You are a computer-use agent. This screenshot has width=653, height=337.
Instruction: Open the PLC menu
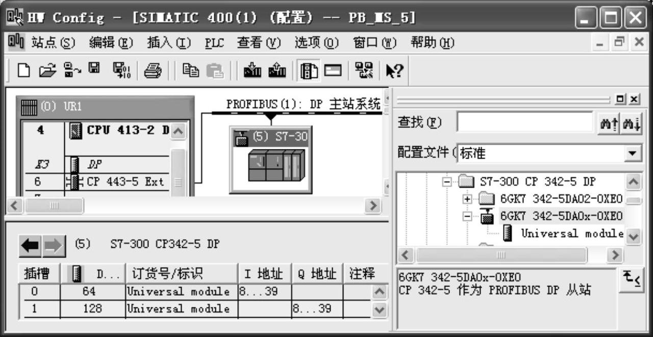tap(215, 44)
